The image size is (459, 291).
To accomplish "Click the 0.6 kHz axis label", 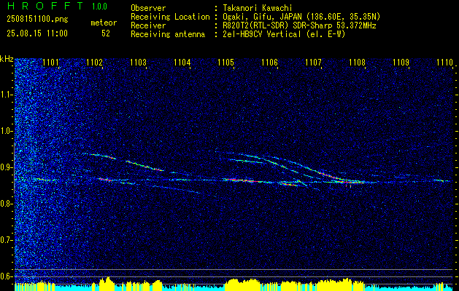I will point(7,276).
